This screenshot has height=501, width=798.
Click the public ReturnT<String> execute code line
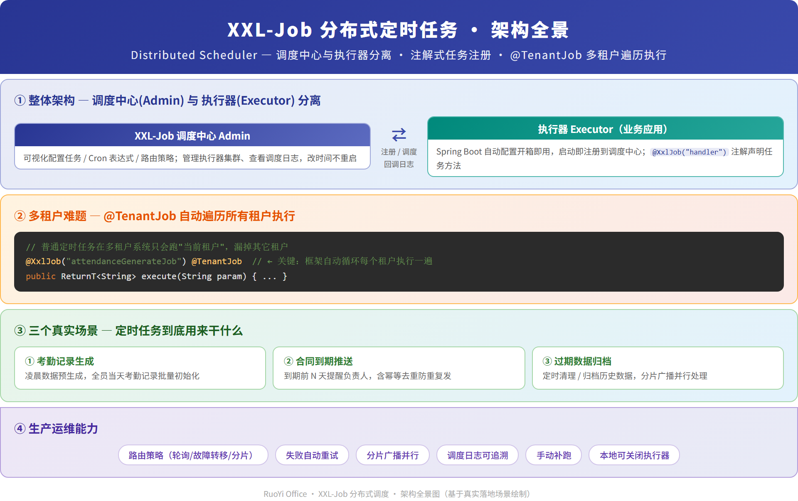click(x=156, y=276)
